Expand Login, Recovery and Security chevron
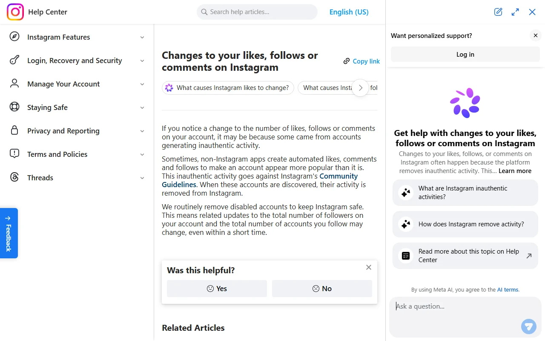Image resolution: width=545 pixels, height=341 pixels. pos(142,61)
